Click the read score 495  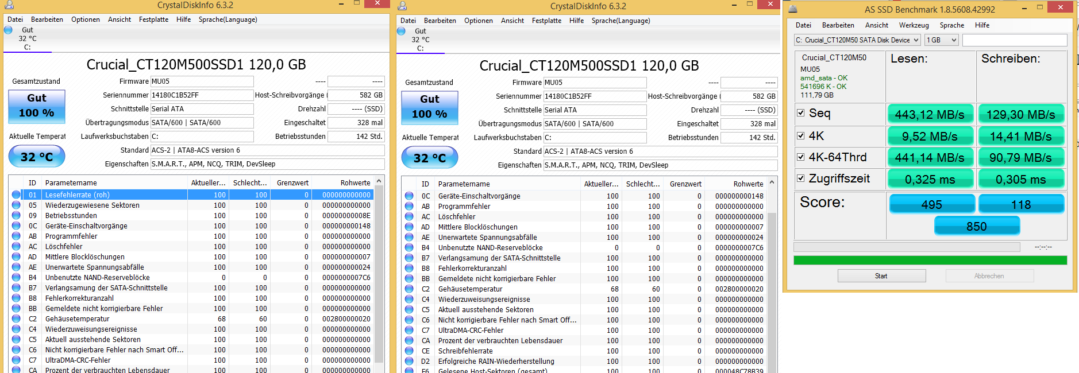point(932,204)
